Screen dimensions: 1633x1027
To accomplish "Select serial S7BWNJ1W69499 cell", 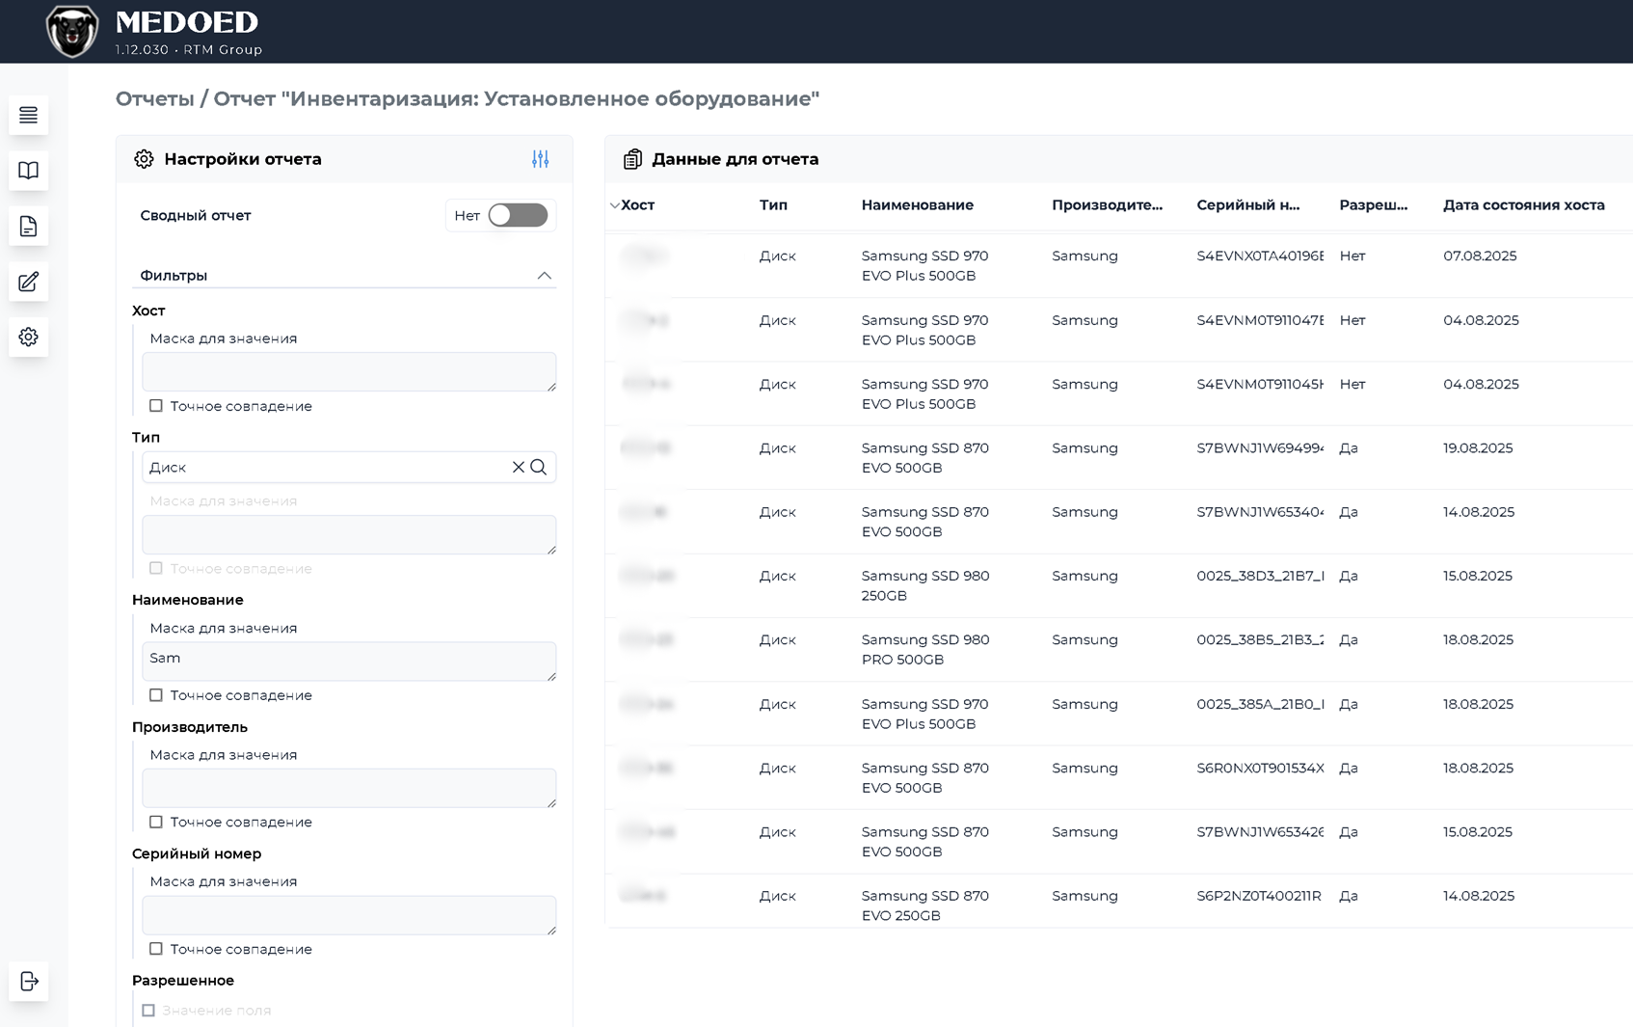I will point(1260,448).
